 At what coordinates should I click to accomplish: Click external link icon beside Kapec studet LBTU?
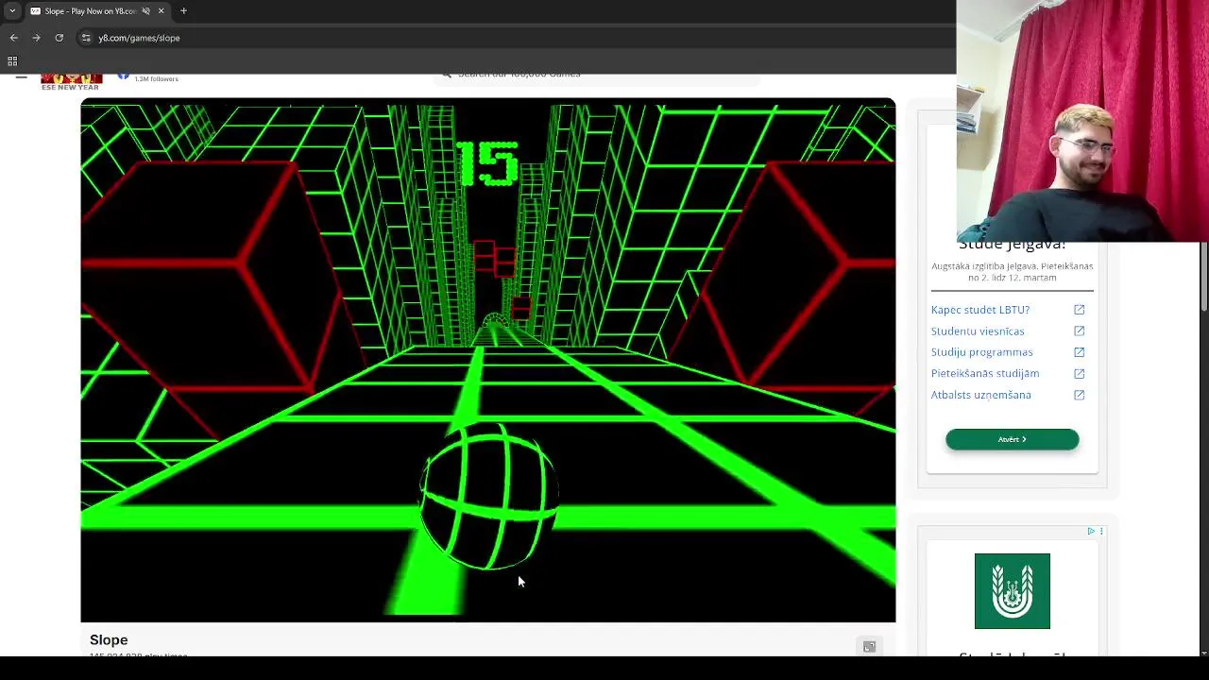(1079, 310)
